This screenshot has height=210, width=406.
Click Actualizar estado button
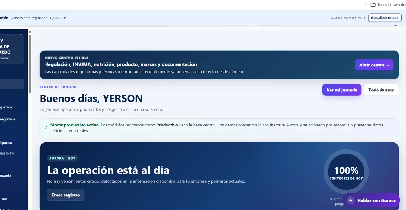[385, 18]
